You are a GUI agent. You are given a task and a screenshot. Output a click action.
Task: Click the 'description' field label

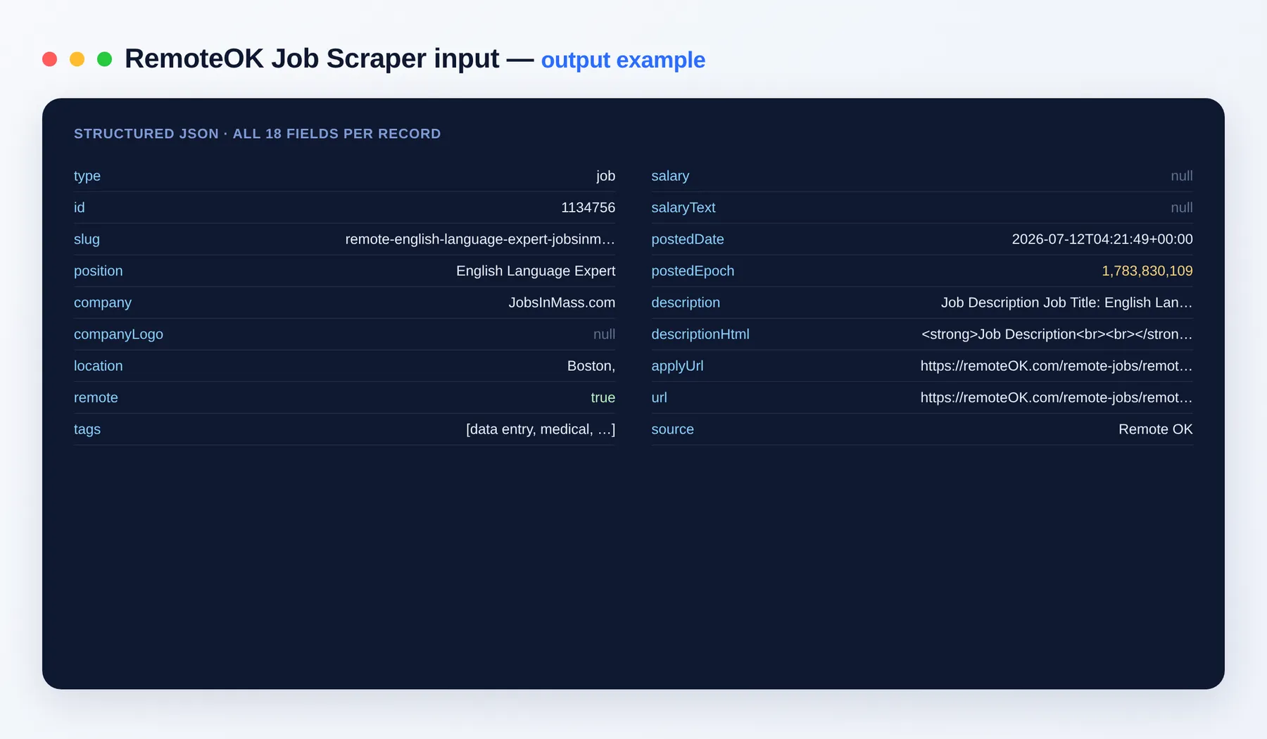coord(686,303)
